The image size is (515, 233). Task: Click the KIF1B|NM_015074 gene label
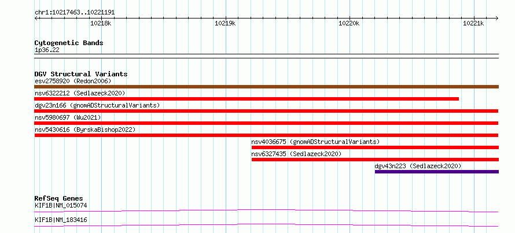pyautogui.click(x=61, y=206)
